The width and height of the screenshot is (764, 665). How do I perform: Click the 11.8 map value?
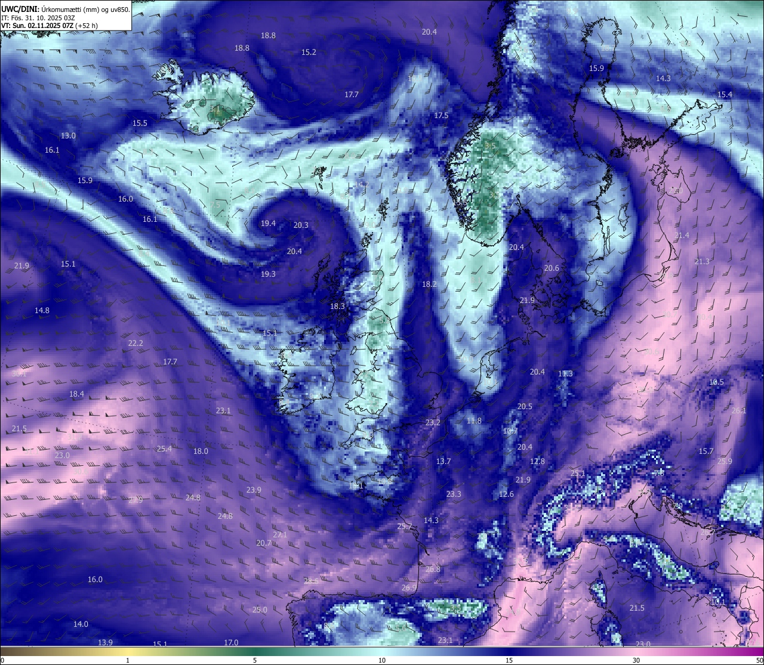point(474,421)
